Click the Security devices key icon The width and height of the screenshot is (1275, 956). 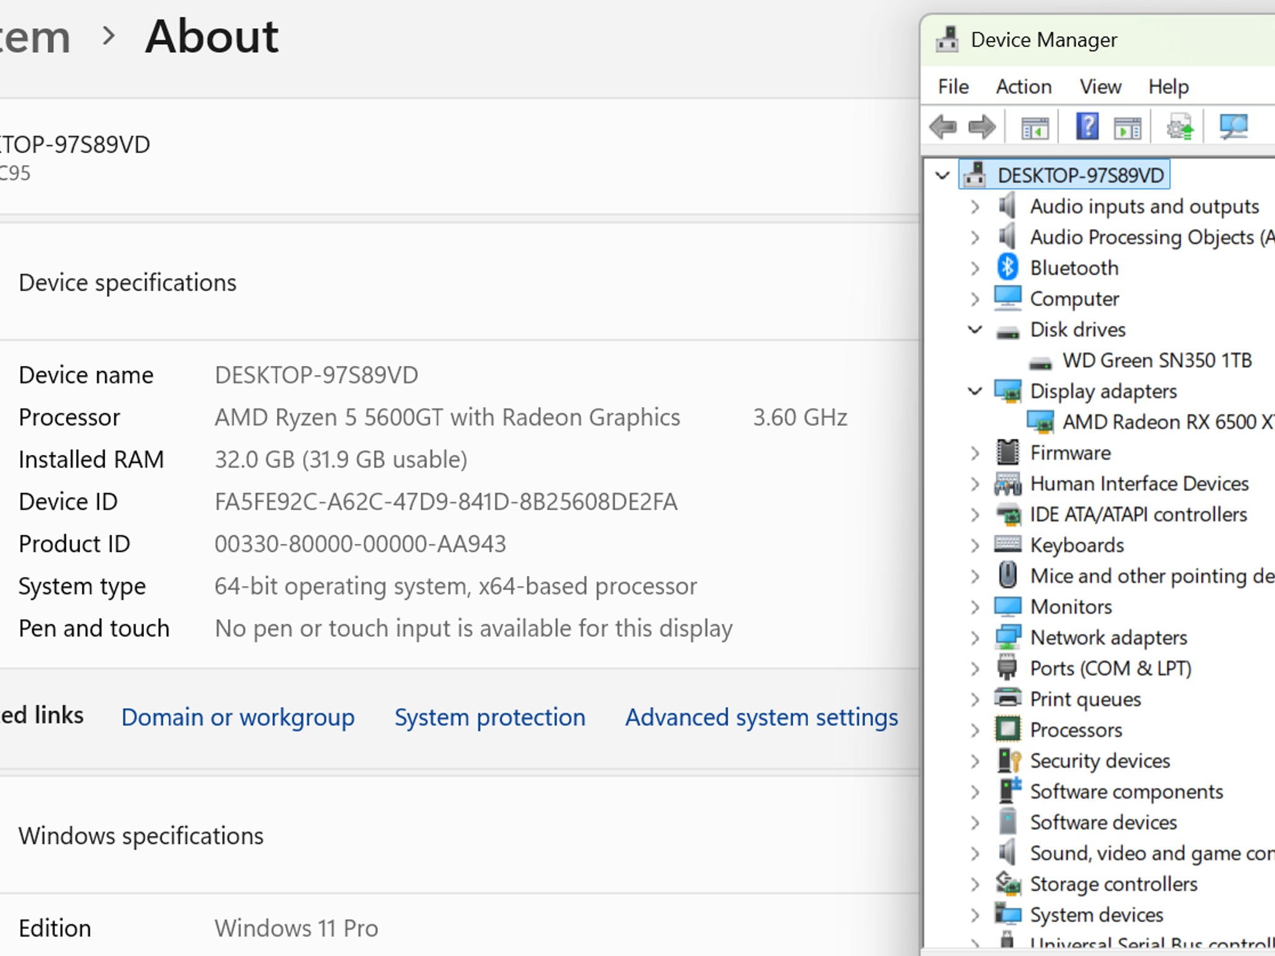click(1009, 760)
